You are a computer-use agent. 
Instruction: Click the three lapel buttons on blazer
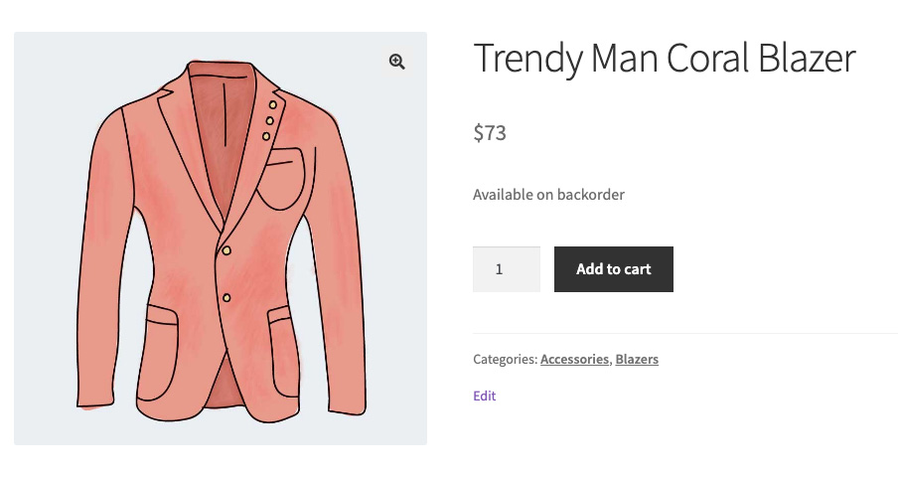269,120
